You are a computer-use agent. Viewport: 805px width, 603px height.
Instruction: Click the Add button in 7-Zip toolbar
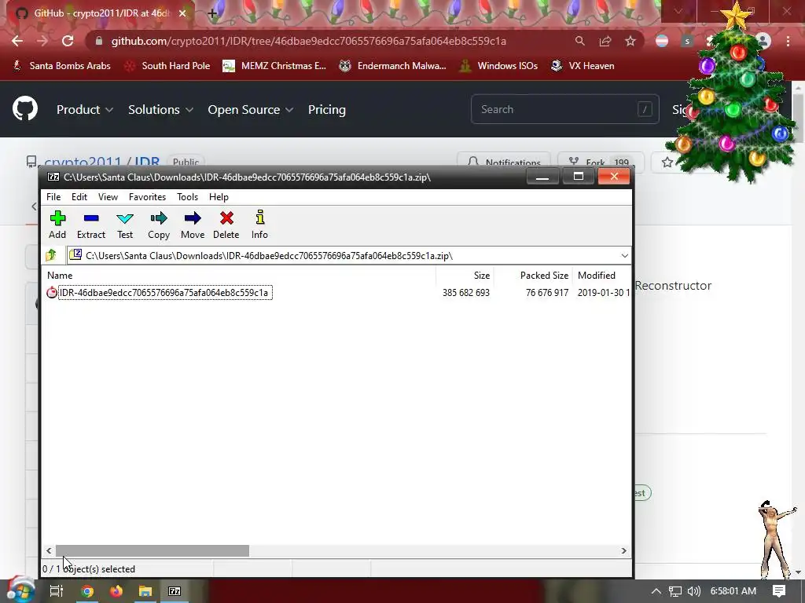[57, 225]
